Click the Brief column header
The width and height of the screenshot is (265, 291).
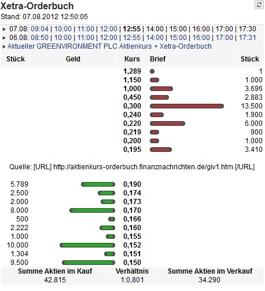[158, 59]
